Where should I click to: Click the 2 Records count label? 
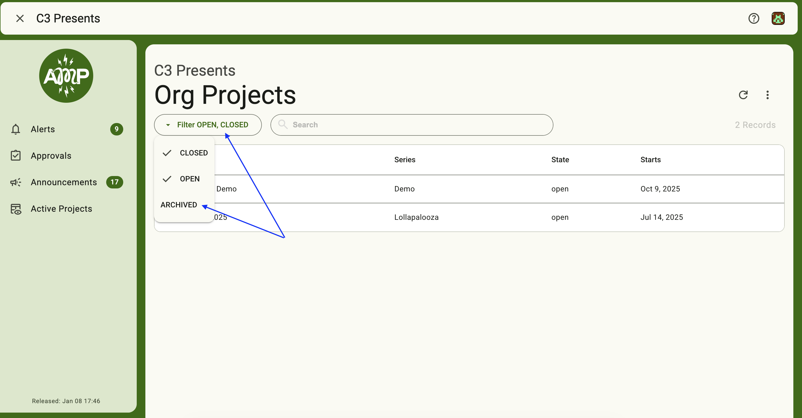pos(755,125)
